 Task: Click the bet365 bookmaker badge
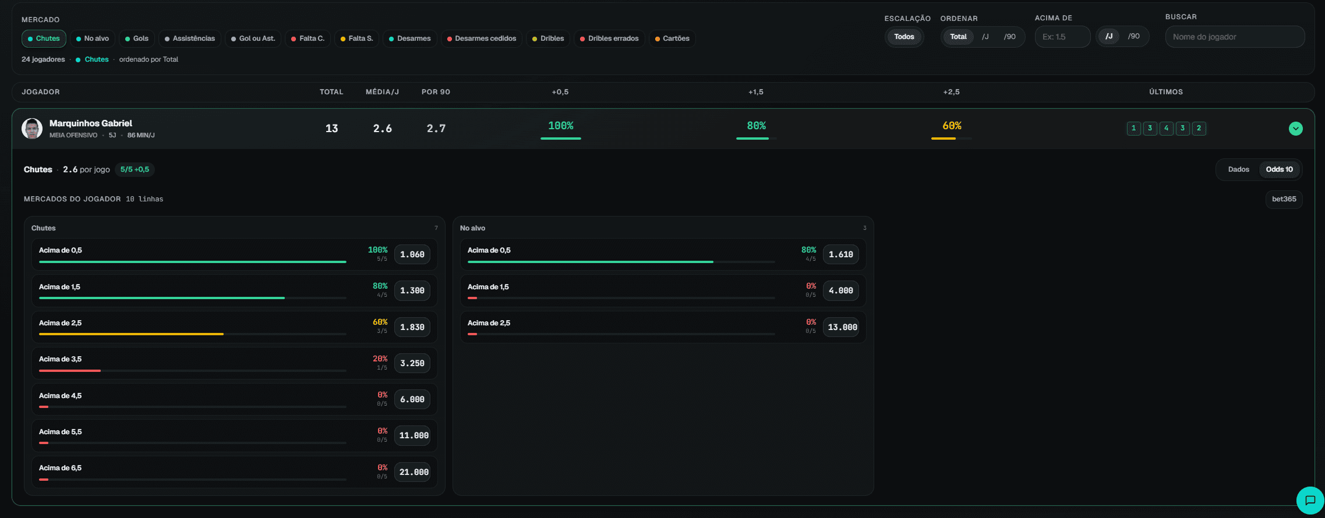click(x=1284, y=199)
